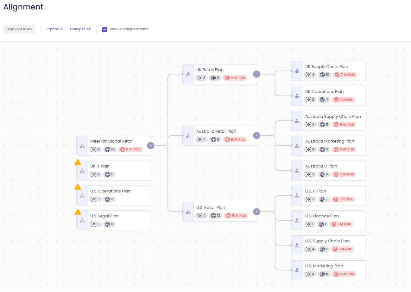Screen dimensions: 411x292
Task: Open the 9 At Risk badge on UK Retail Plan
Action: [x=235, y=78]
